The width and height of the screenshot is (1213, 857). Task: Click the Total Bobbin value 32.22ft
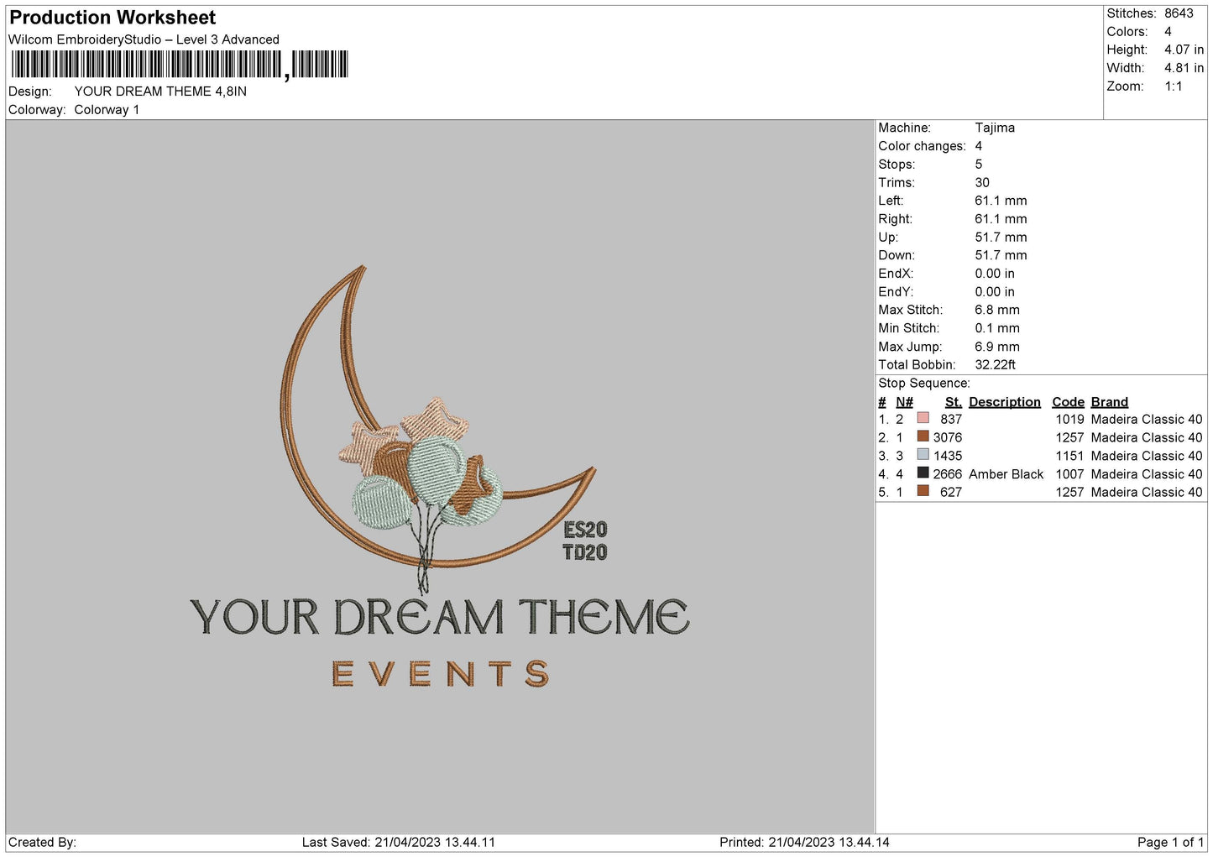click(996, 364)
